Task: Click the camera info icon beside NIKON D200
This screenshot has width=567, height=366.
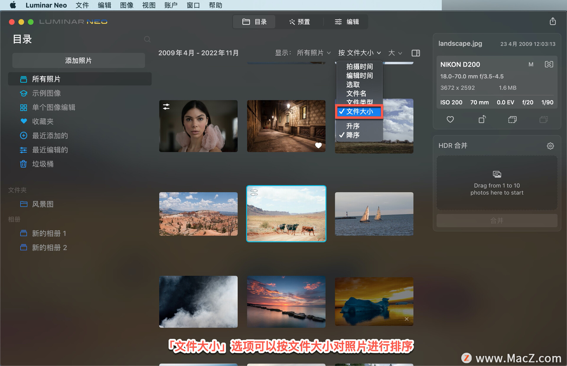Action: 549,64
